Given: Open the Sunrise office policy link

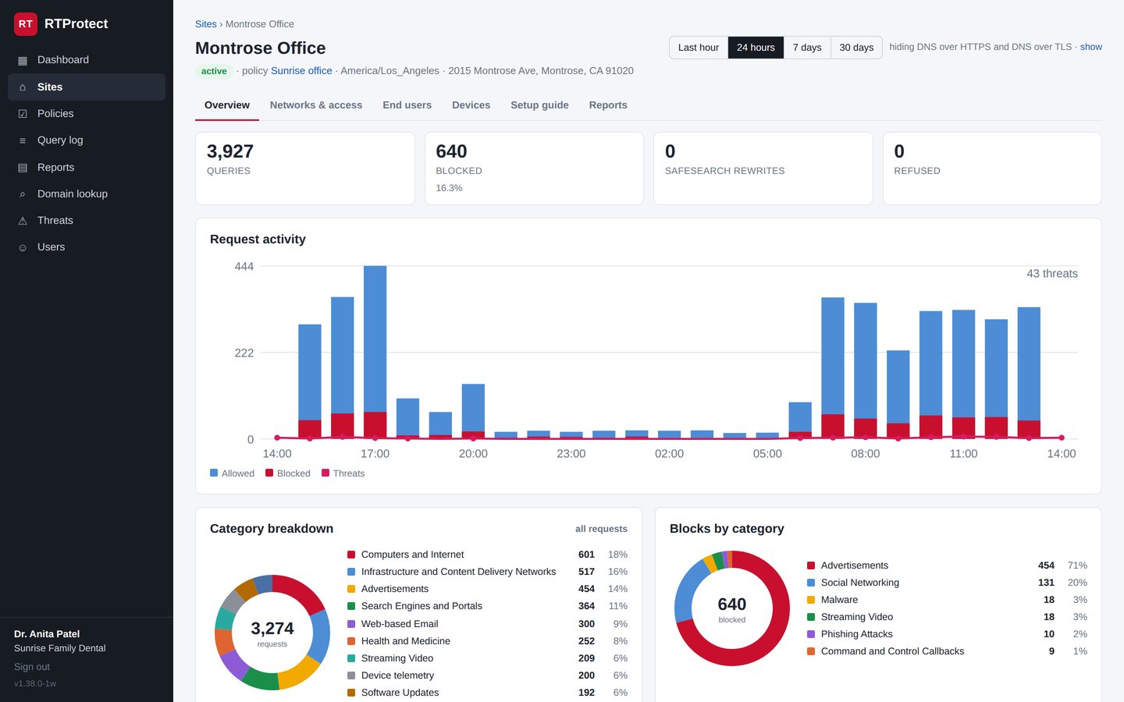Looking at the screenshot, I should click(301, 71).
